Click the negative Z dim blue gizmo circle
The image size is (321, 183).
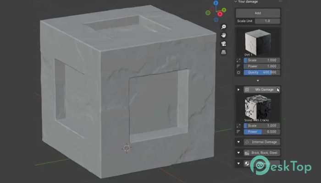coord(216,20)
